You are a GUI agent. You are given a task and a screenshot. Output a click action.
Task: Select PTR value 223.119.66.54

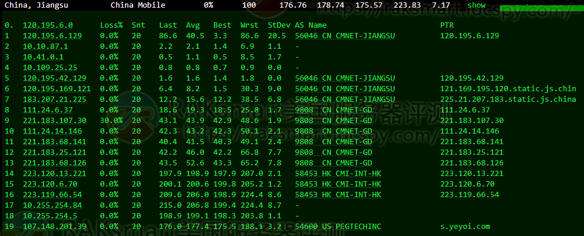pyautogui.click(x=470, y=195)
